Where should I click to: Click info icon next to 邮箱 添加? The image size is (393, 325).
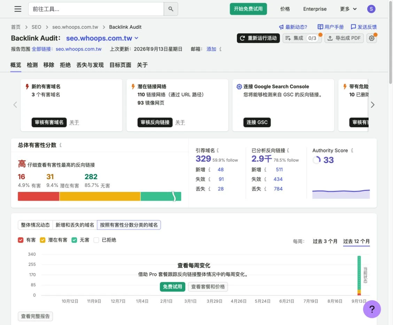(220, 49)
